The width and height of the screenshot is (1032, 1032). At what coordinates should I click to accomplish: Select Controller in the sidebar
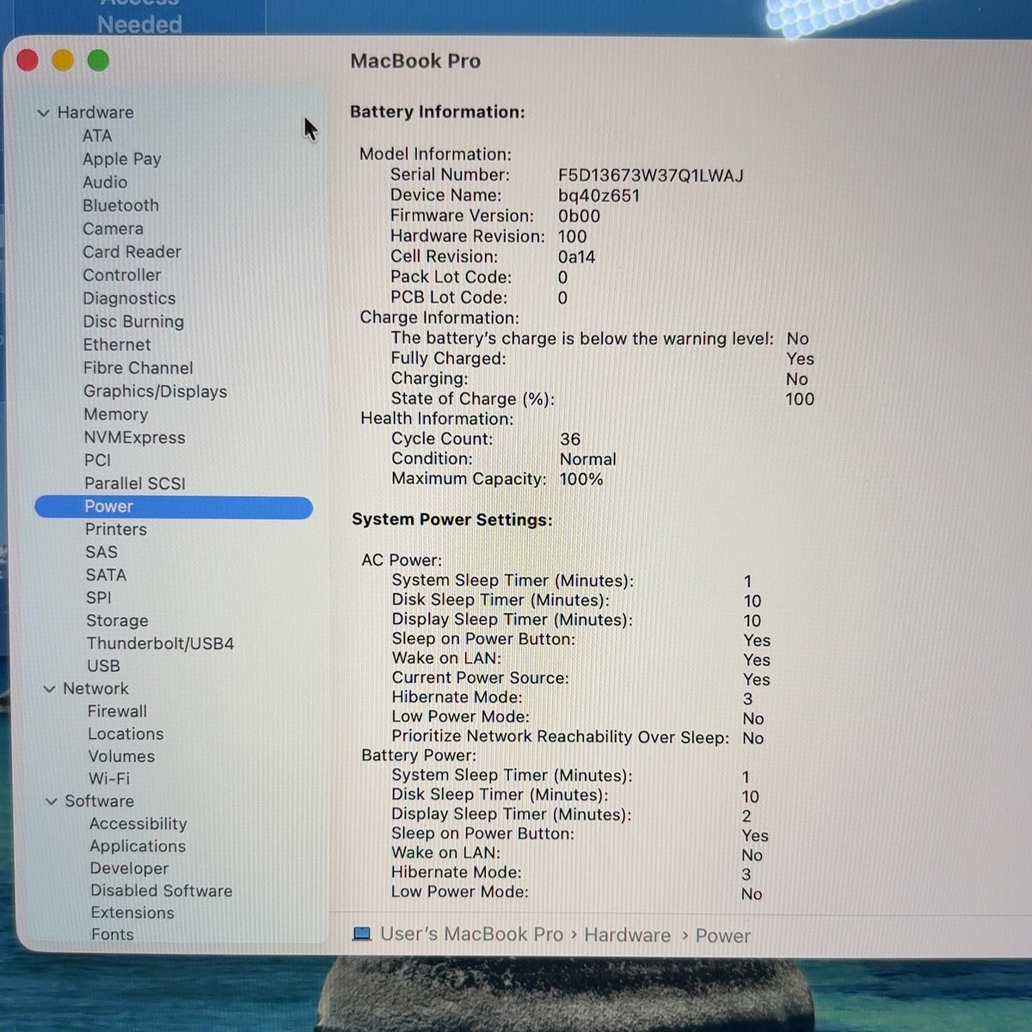(122, 275)
